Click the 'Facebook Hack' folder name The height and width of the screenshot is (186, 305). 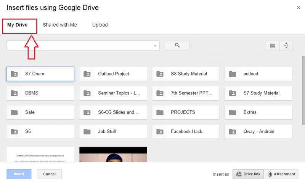[x=186, y=132]
